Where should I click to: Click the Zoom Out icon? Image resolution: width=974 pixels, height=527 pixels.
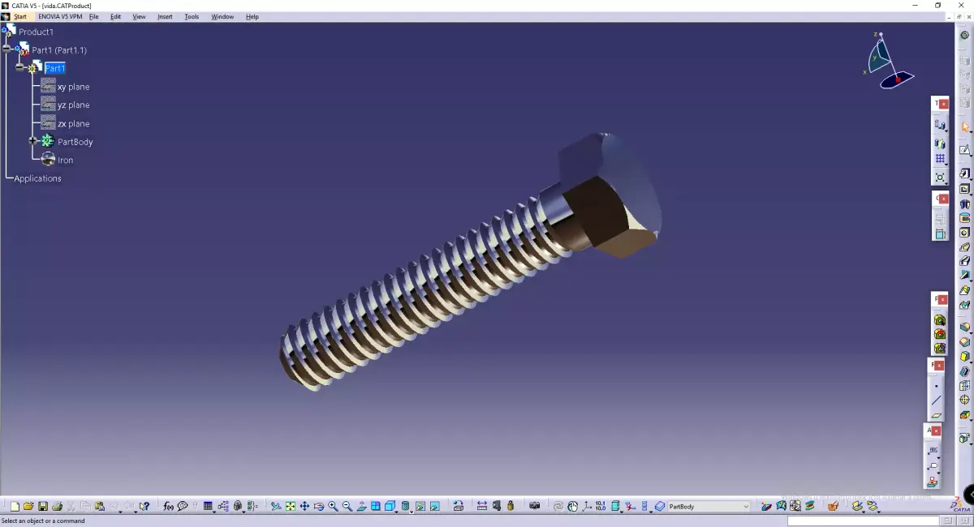pos(347,505)
